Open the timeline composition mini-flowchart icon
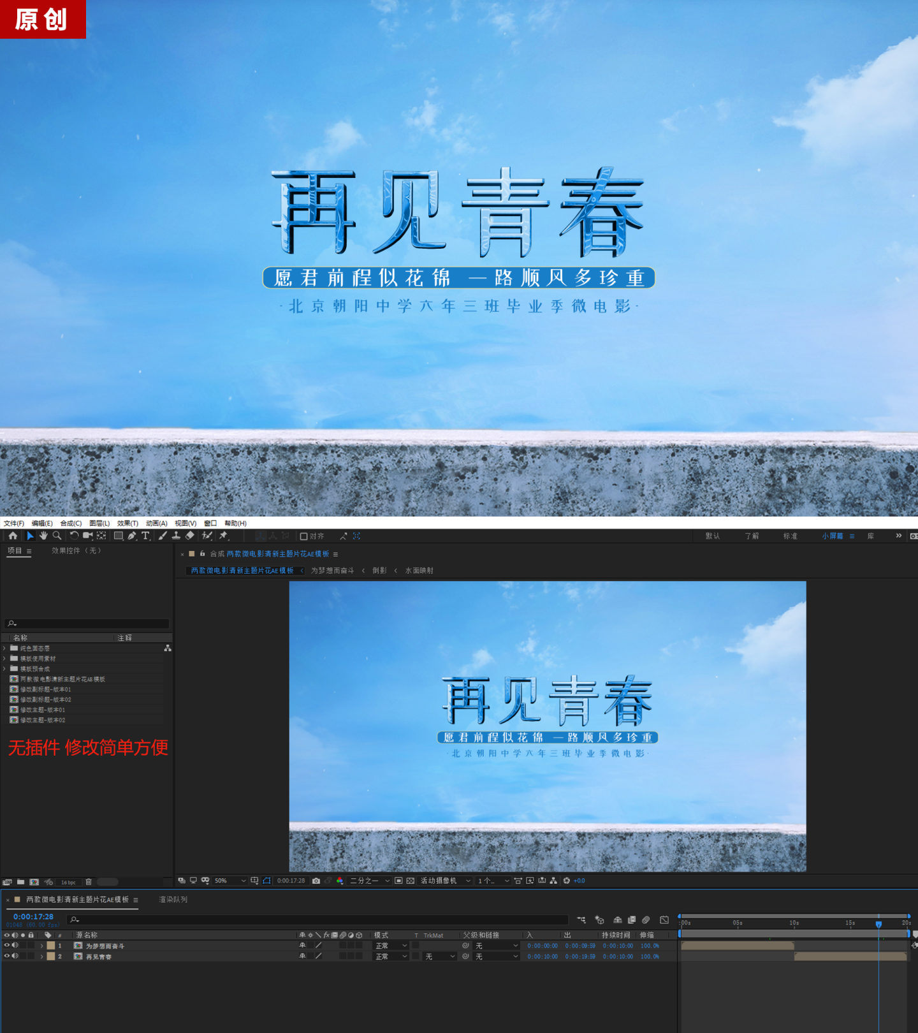 pyautogui.click(x=581, y=919)
